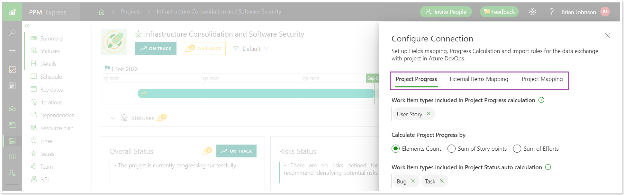Screen dimensions: 624x195
Task: Click the Feedback button
Action: 499,12
